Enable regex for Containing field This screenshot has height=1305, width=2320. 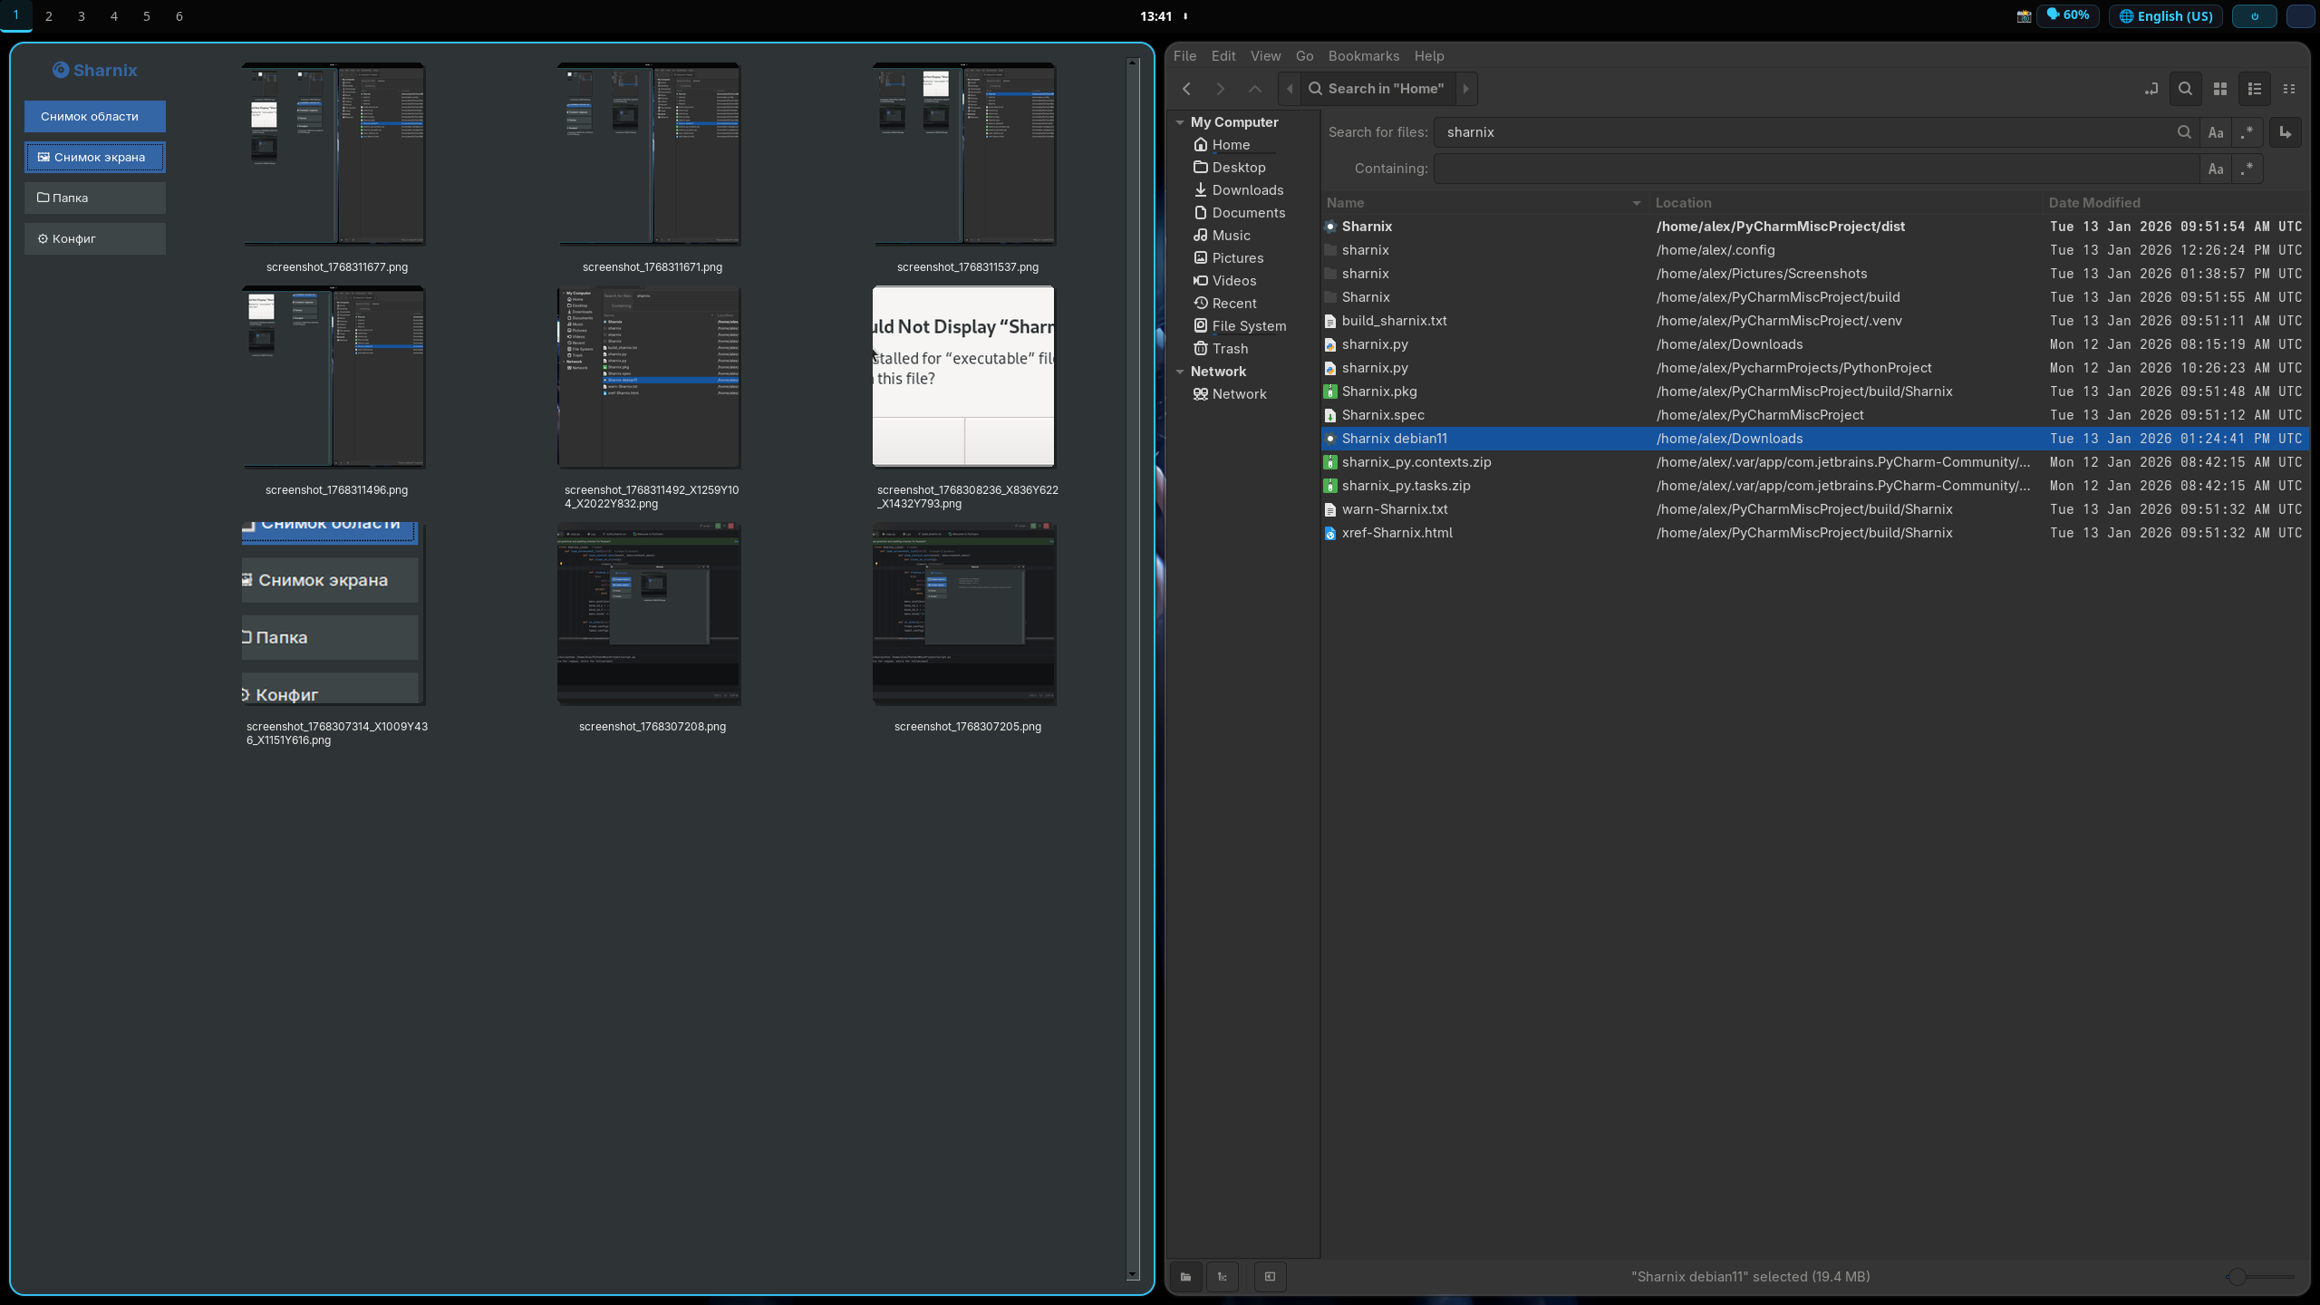pyautogui.click(x=2247, y=169)
